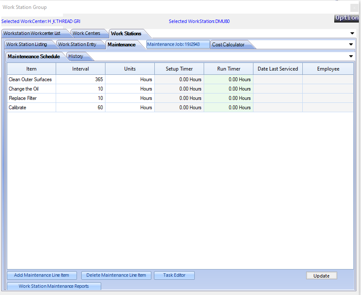Open the Work Centers tab

pyautogui.click(x=86, y=33)
